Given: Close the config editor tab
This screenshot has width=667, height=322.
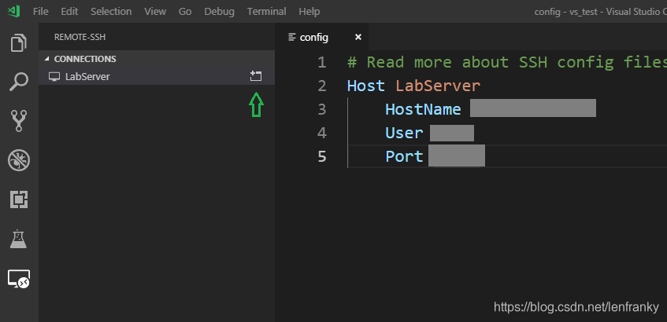Looking at the screenshot, I should coord(358,38).
